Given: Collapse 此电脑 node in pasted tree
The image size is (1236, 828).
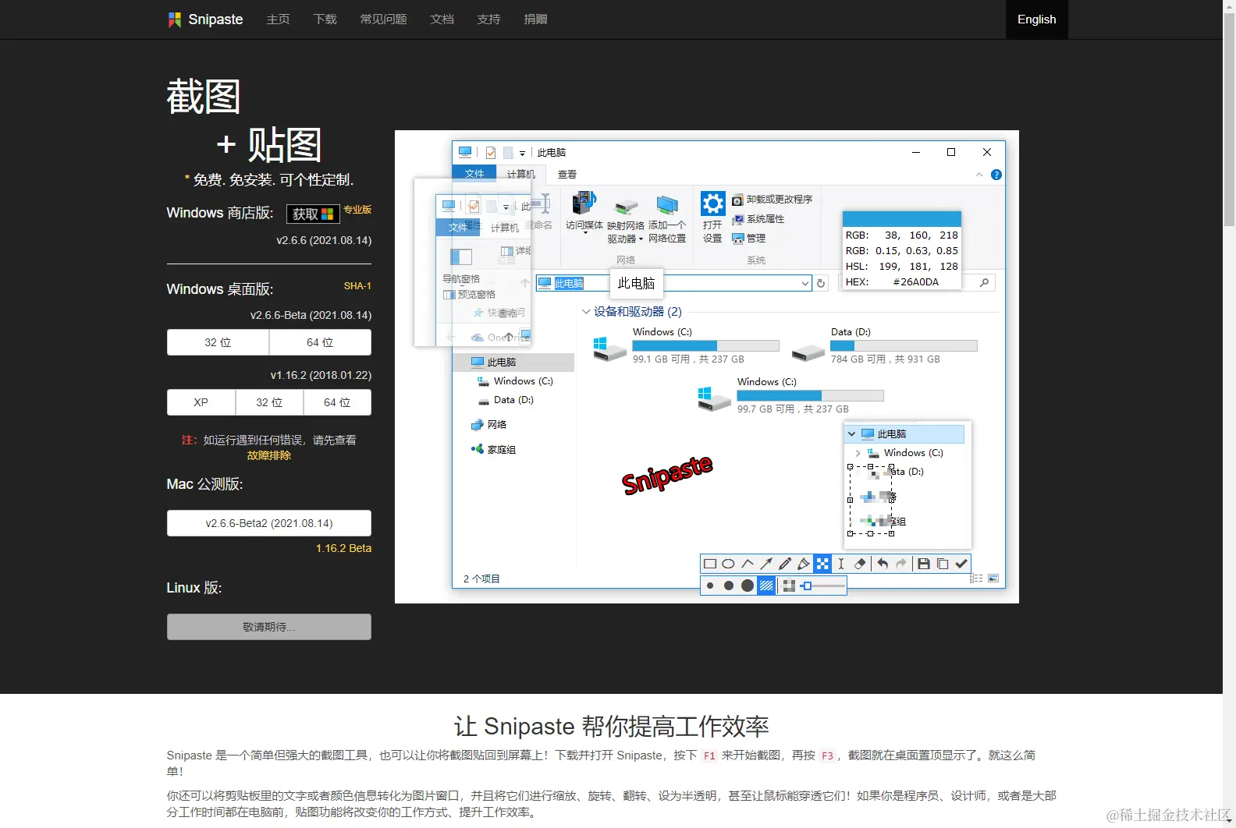Looking at the screenshot, I should pos(852,434).
